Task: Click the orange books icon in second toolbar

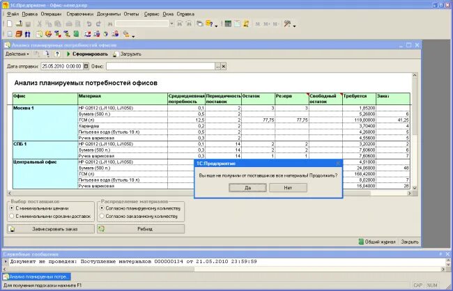Action: pyautogui.click(x=19, y=34)
